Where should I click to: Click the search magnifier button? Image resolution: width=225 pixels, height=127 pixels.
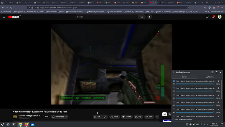coord(142,17)
